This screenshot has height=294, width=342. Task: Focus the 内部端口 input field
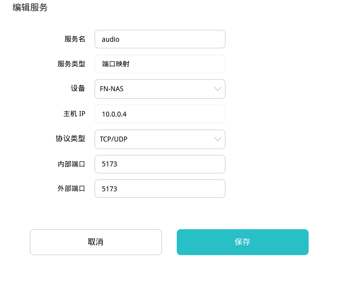click(x=160, y=164)
